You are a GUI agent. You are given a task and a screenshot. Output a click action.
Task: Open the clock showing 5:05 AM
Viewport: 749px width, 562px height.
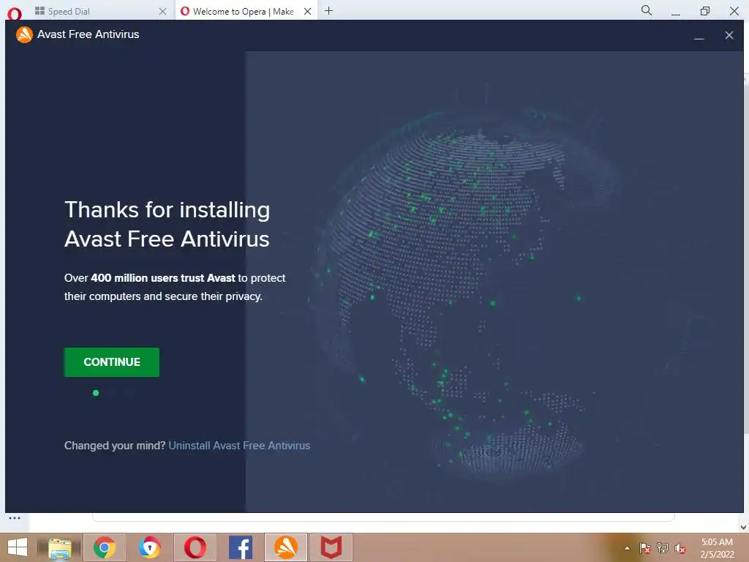pos(717,548)
